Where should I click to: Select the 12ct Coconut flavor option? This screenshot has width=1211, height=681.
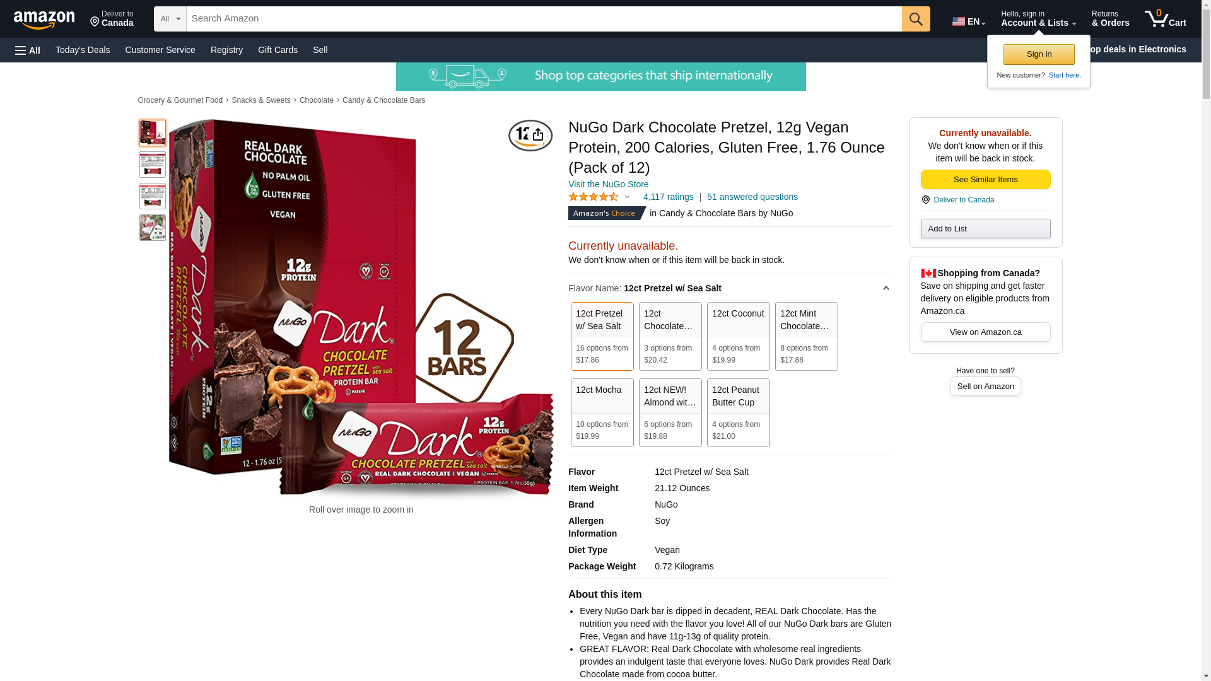coord(739,336)
